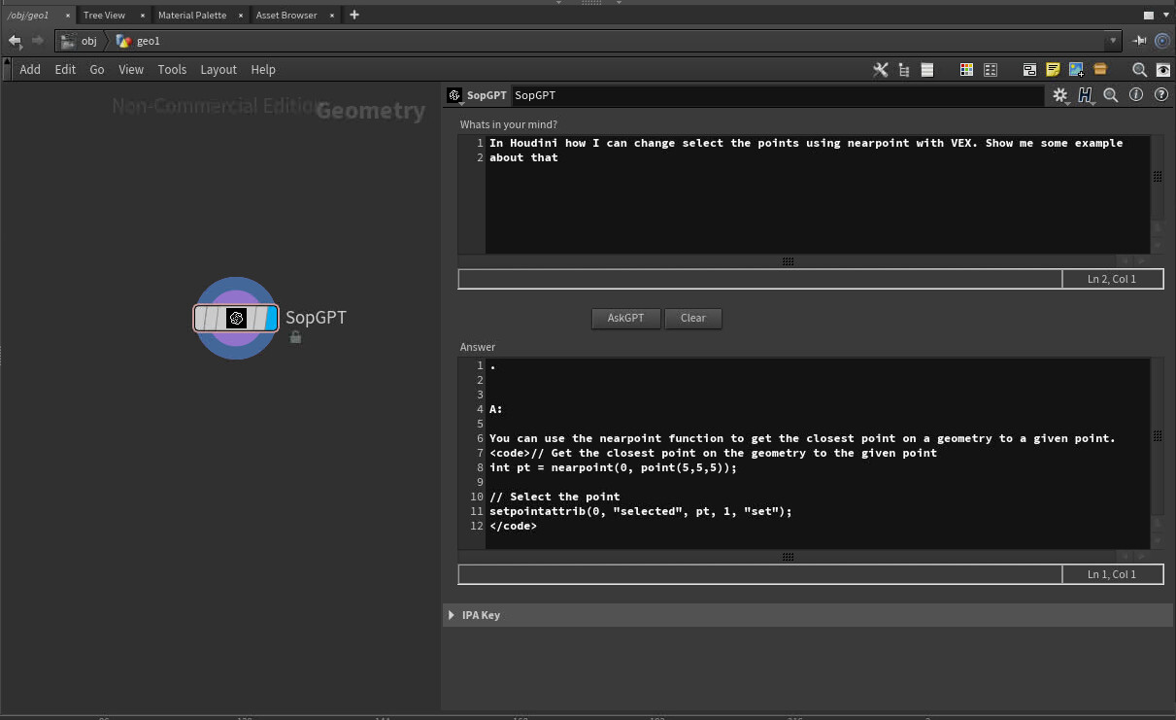Click the question editor right side handle
1176x720 pixels.
tap(1158, 177)
